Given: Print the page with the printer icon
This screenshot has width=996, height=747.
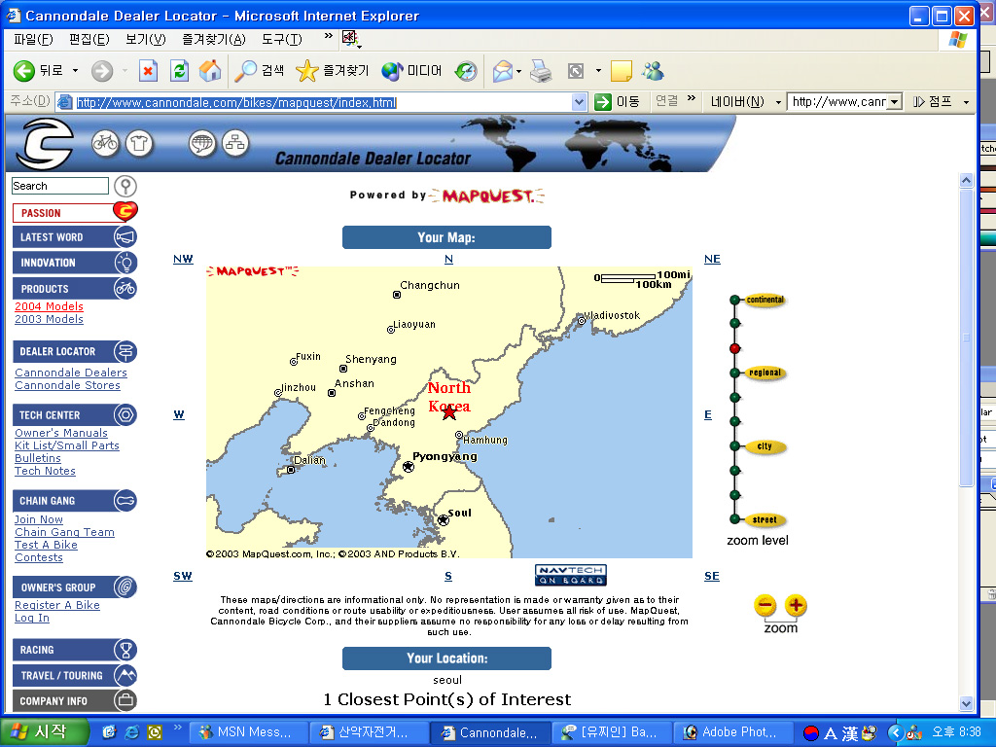Looking at the screenshot, I should coord(541,70).
